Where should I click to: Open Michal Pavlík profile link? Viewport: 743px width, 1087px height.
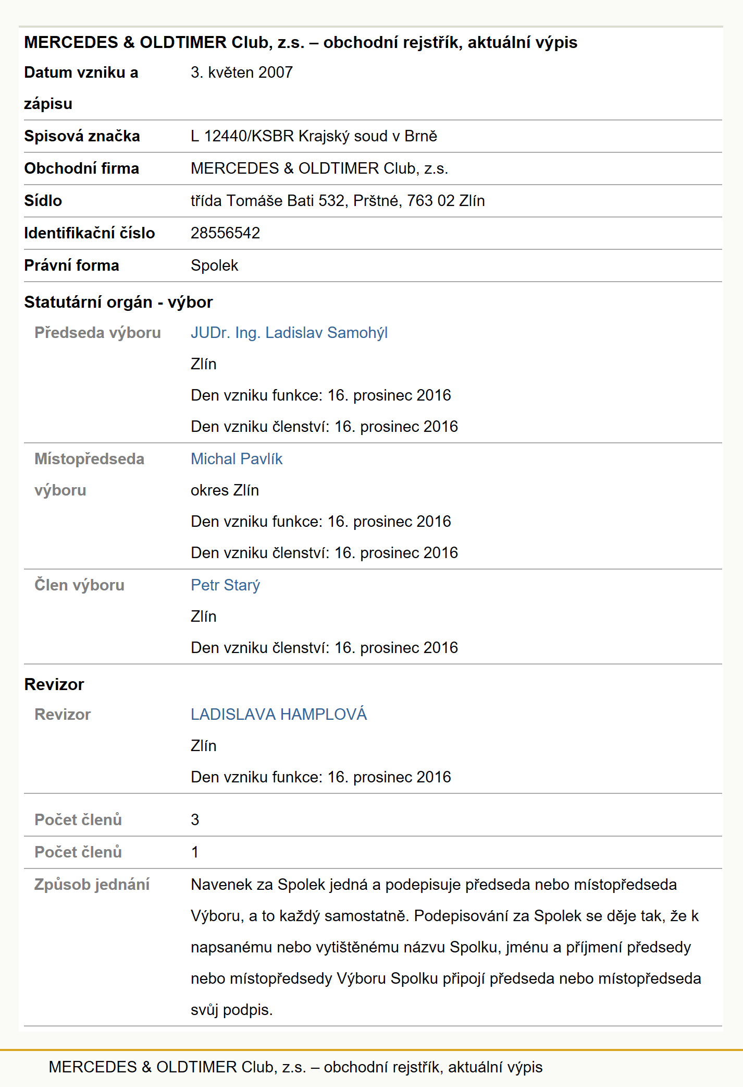237,459
